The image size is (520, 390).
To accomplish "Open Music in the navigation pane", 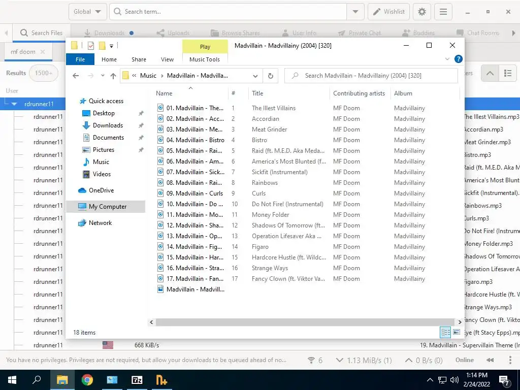I will (101, 162).
